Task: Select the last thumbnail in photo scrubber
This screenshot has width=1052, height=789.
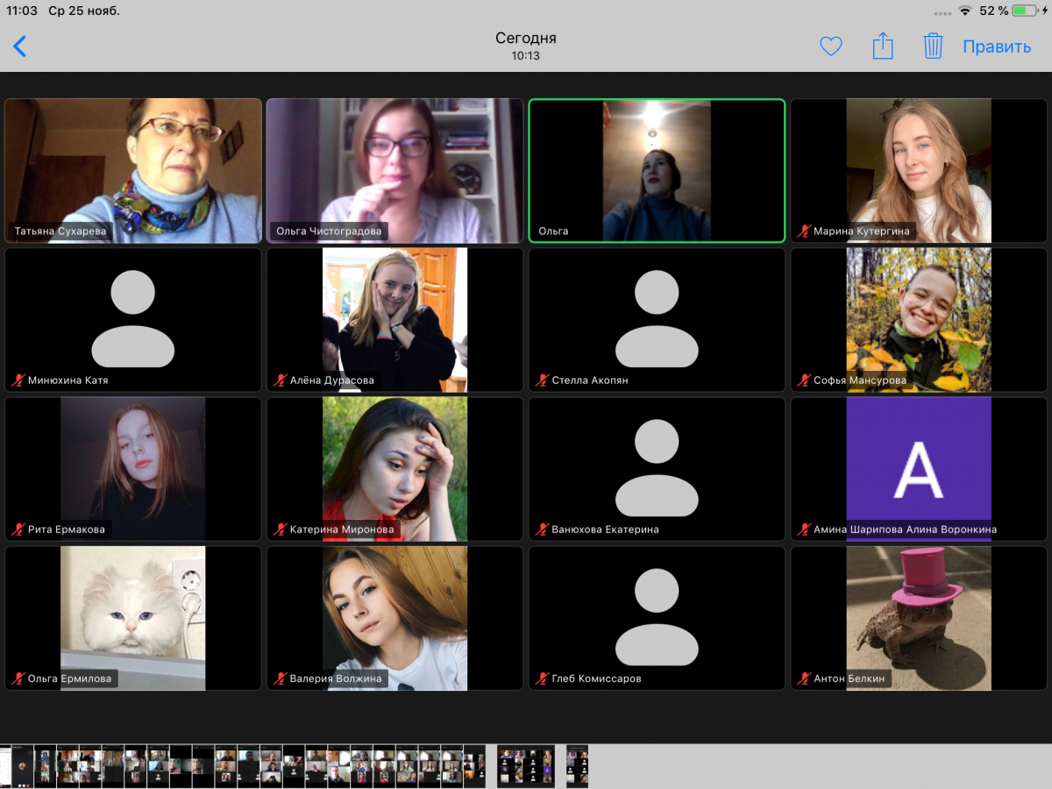Action: point(577,766)
